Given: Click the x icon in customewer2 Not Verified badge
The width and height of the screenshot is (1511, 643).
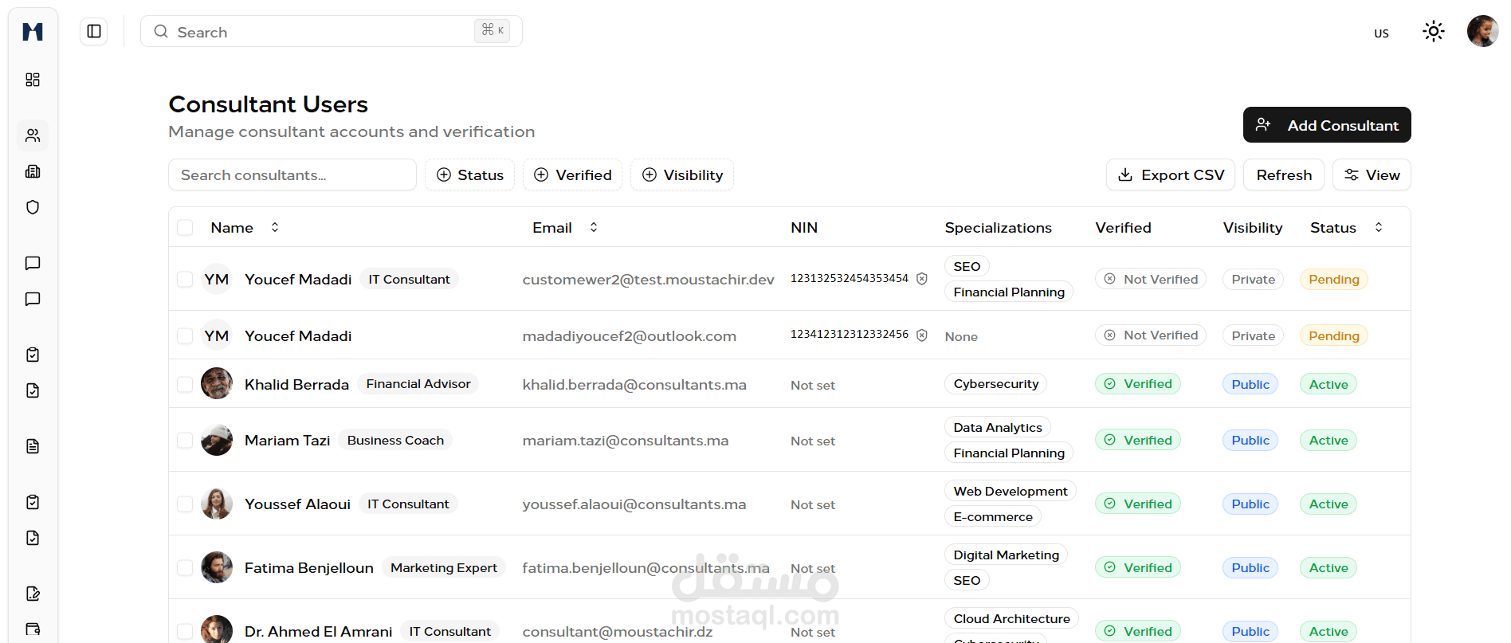Looking at the screenshot, I should click(x=1110, y=279).
